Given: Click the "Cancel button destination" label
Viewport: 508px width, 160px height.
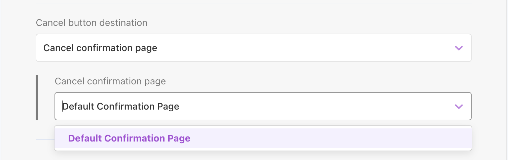Looking at the screenshot, I should pyautogui.click(x=92, y=23).
